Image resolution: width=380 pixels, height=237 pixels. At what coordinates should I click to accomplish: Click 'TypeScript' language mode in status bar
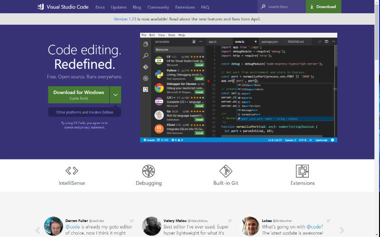pyautogui.click(x=322, y=140)
